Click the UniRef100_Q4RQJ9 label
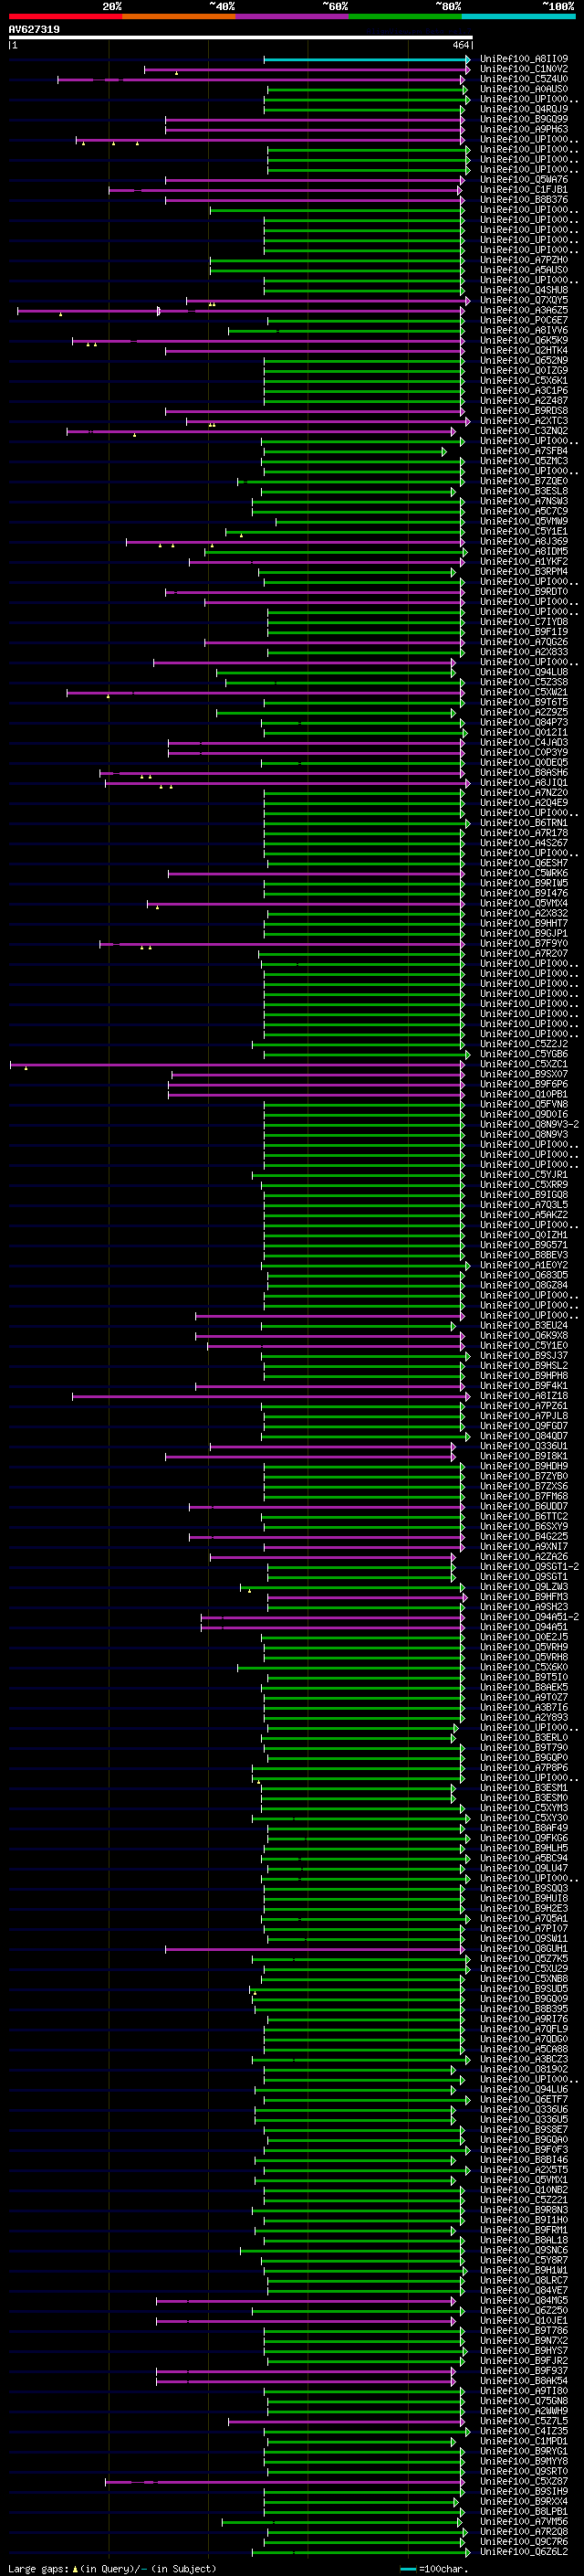This screenshot has width=584, height=2576. click(x=523, y=110)
